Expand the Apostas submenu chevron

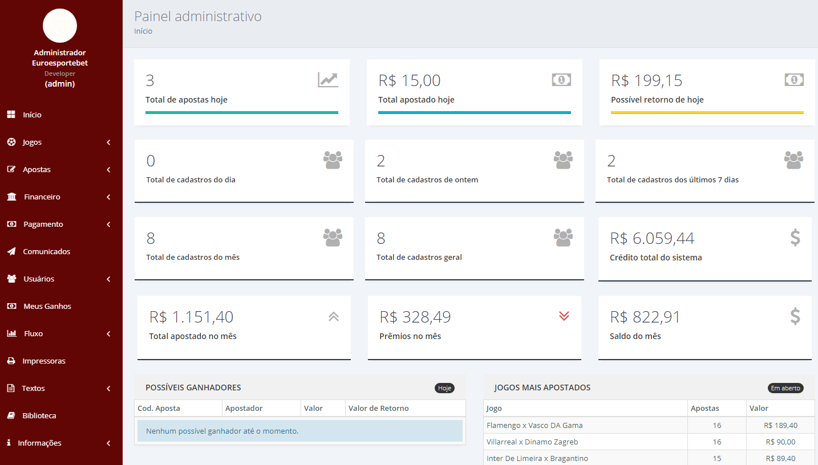[x=108, y=170]
